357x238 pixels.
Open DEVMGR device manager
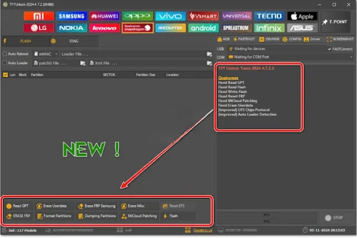pyautogui.click(x=269, y=39)
